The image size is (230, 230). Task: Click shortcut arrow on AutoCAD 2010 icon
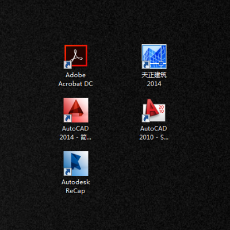click(x=146, y=118)
